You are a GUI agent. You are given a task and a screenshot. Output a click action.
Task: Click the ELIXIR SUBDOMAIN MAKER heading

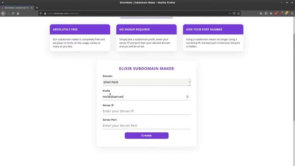(147, 69)
